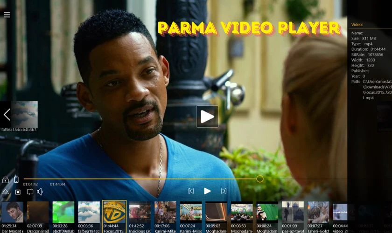Click the total duration 01:44:44 below the seek bar

click(57, 184)
